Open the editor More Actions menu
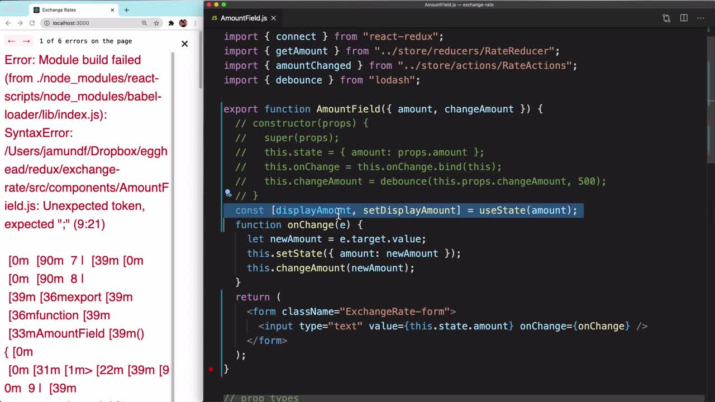715x402 pixels. 700,18
